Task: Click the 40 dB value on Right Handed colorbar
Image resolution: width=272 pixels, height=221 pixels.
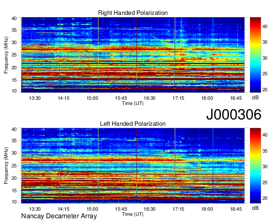Action: point(265,26)
